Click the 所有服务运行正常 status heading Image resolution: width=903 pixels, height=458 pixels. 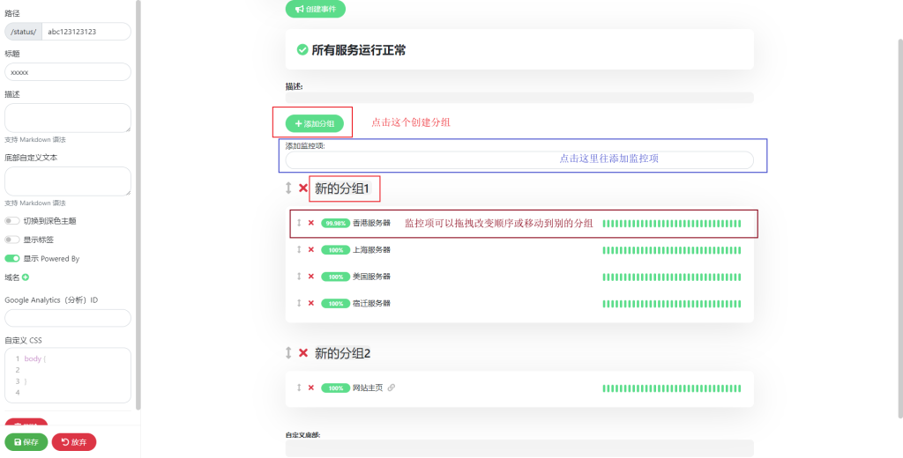[359, 50]
